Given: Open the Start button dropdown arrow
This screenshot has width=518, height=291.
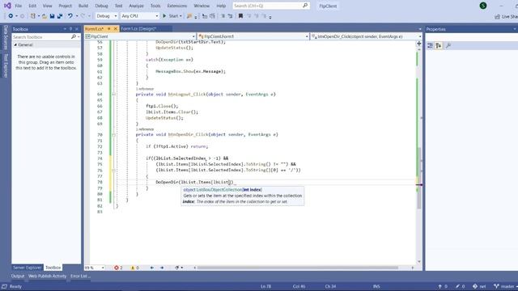Looking at the screenshot, I should [180, 16].
